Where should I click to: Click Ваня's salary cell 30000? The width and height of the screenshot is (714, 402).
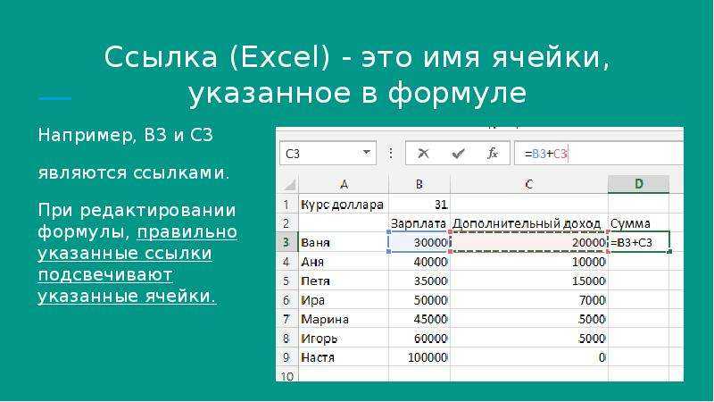pos(419,242)
